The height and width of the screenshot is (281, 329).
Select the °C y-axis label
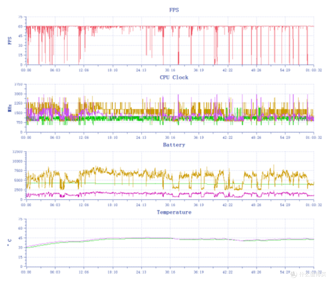tap(9, 242)
